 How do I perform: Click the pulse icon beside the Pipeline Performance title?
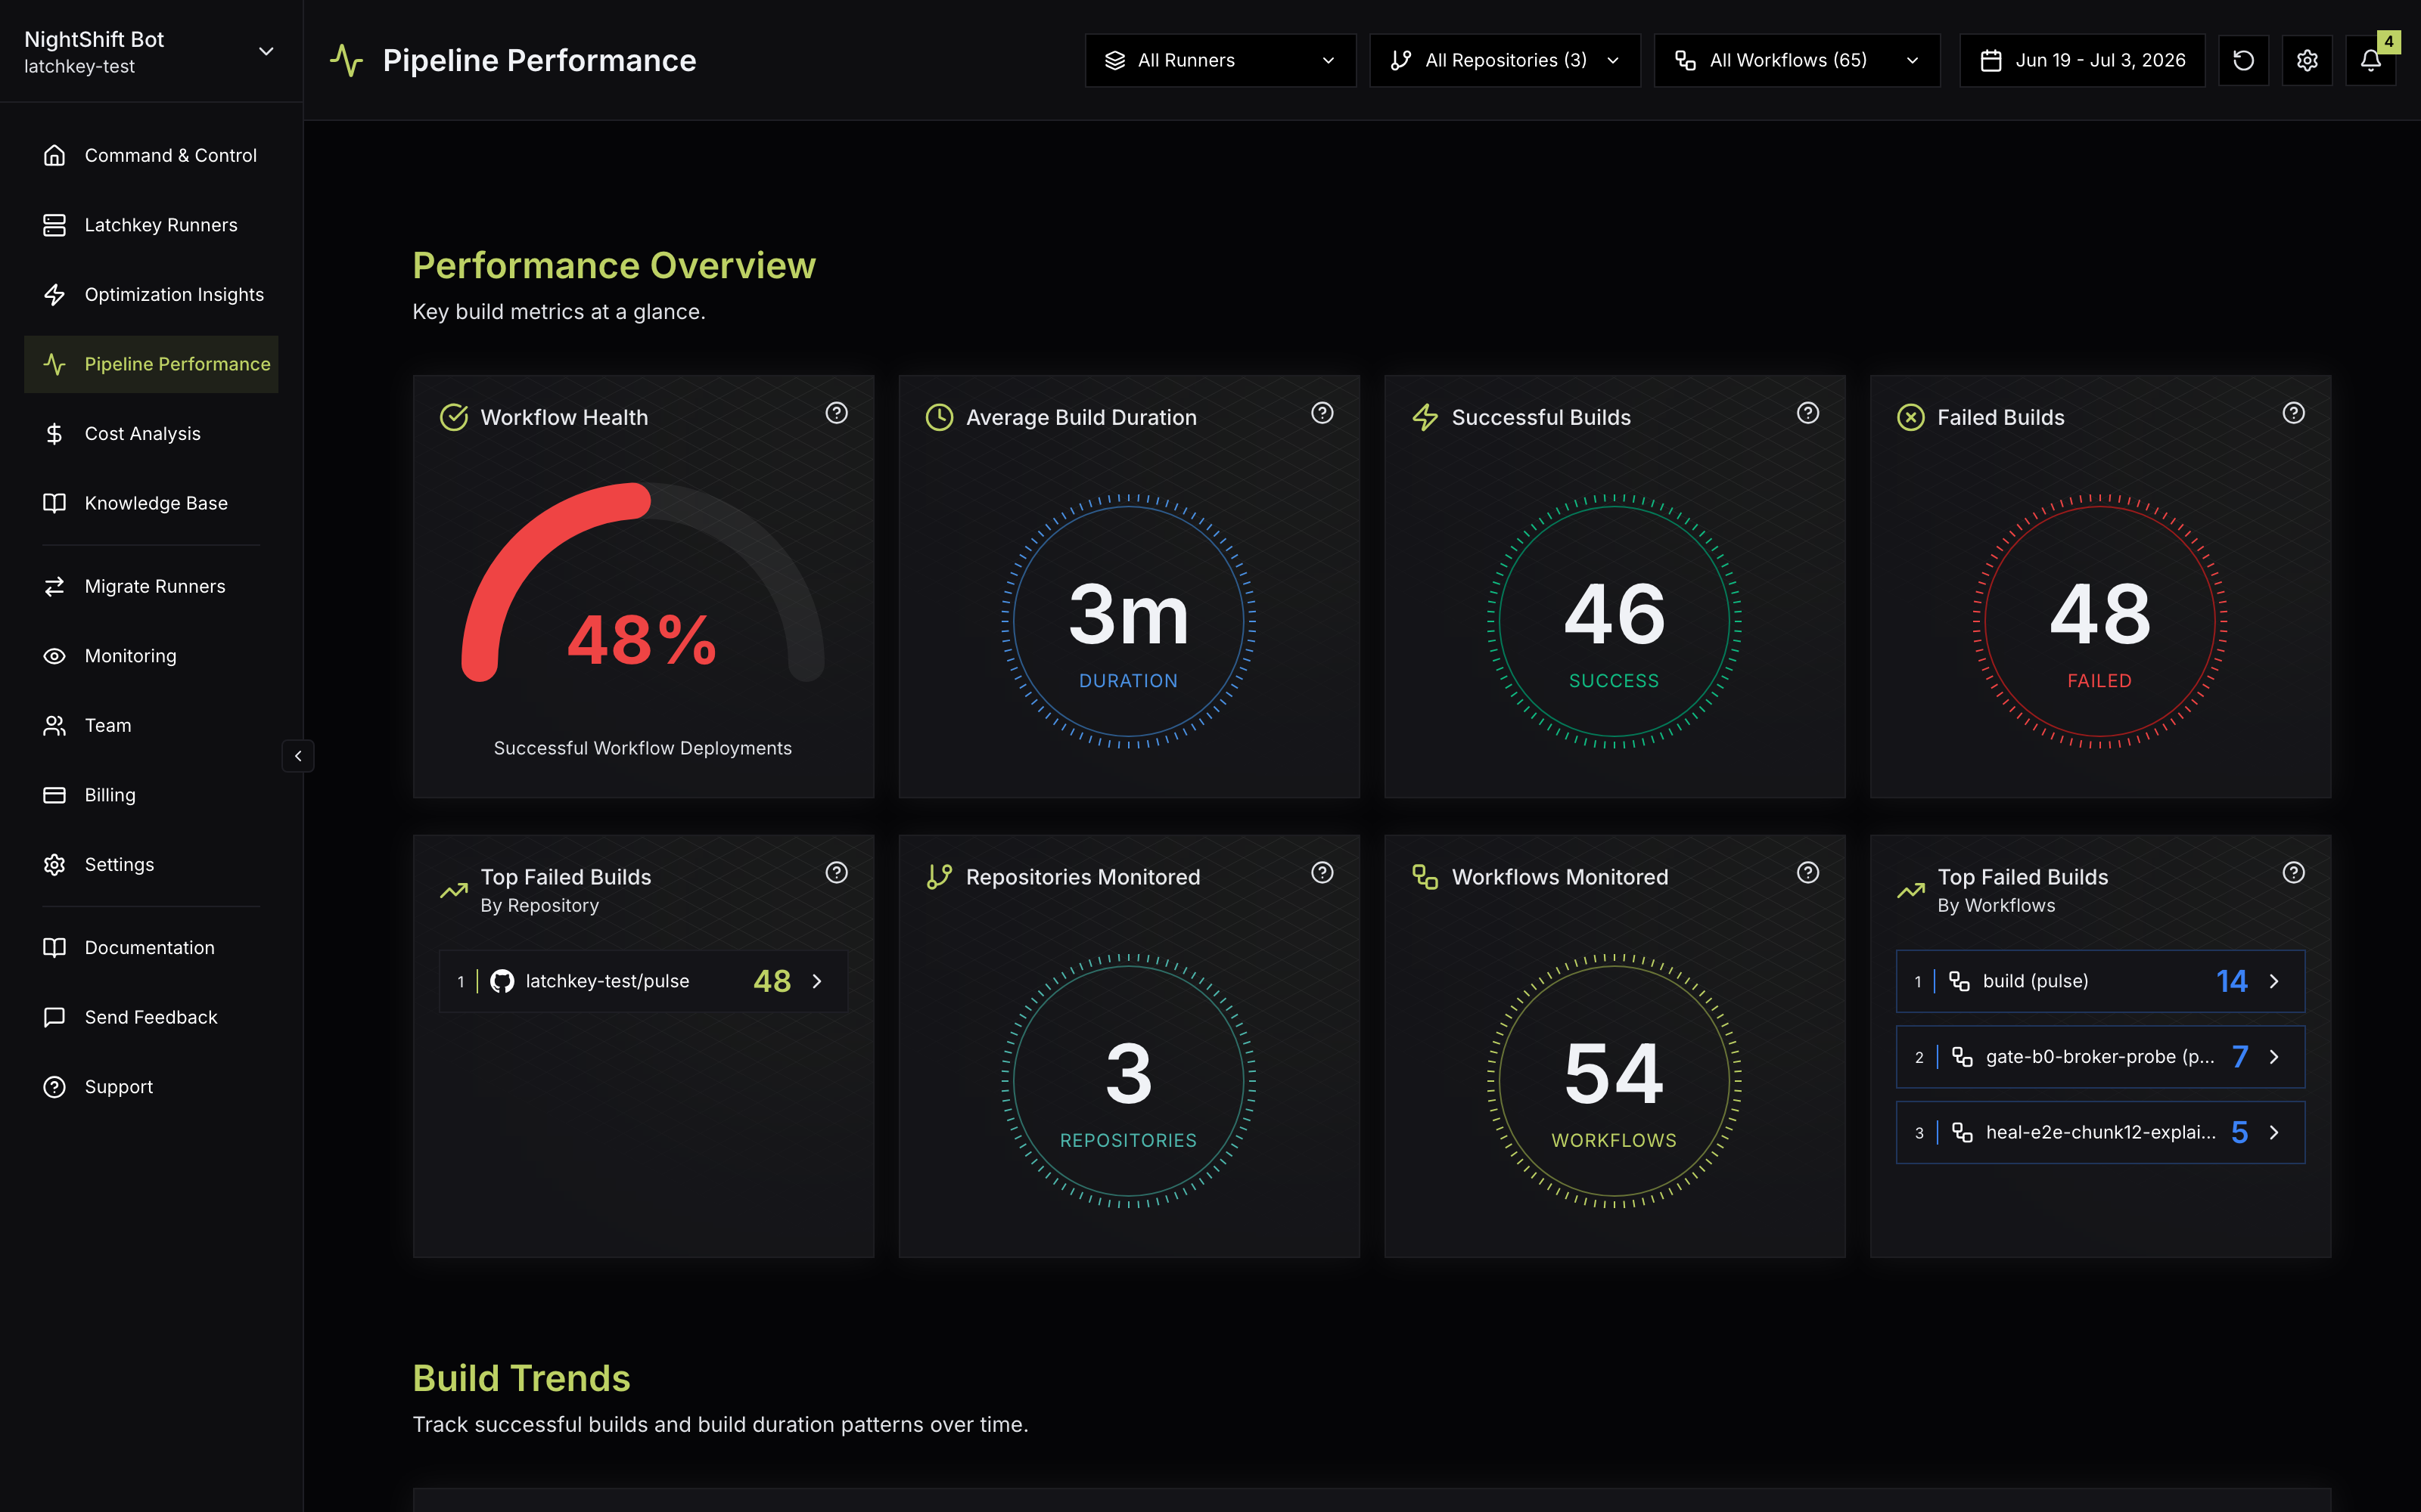click(347, 60)
